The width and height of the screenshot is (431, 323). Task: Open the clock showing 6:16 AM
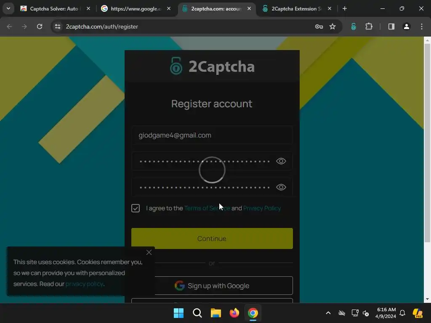pyautogui.click(x=386, y=313)
